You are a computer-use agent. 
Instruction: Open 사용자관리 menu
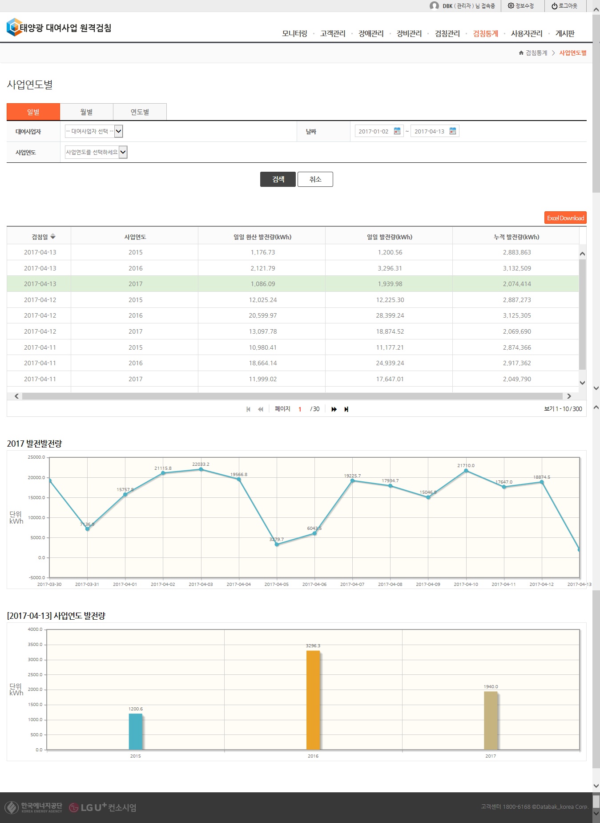(x=527, y=33)
